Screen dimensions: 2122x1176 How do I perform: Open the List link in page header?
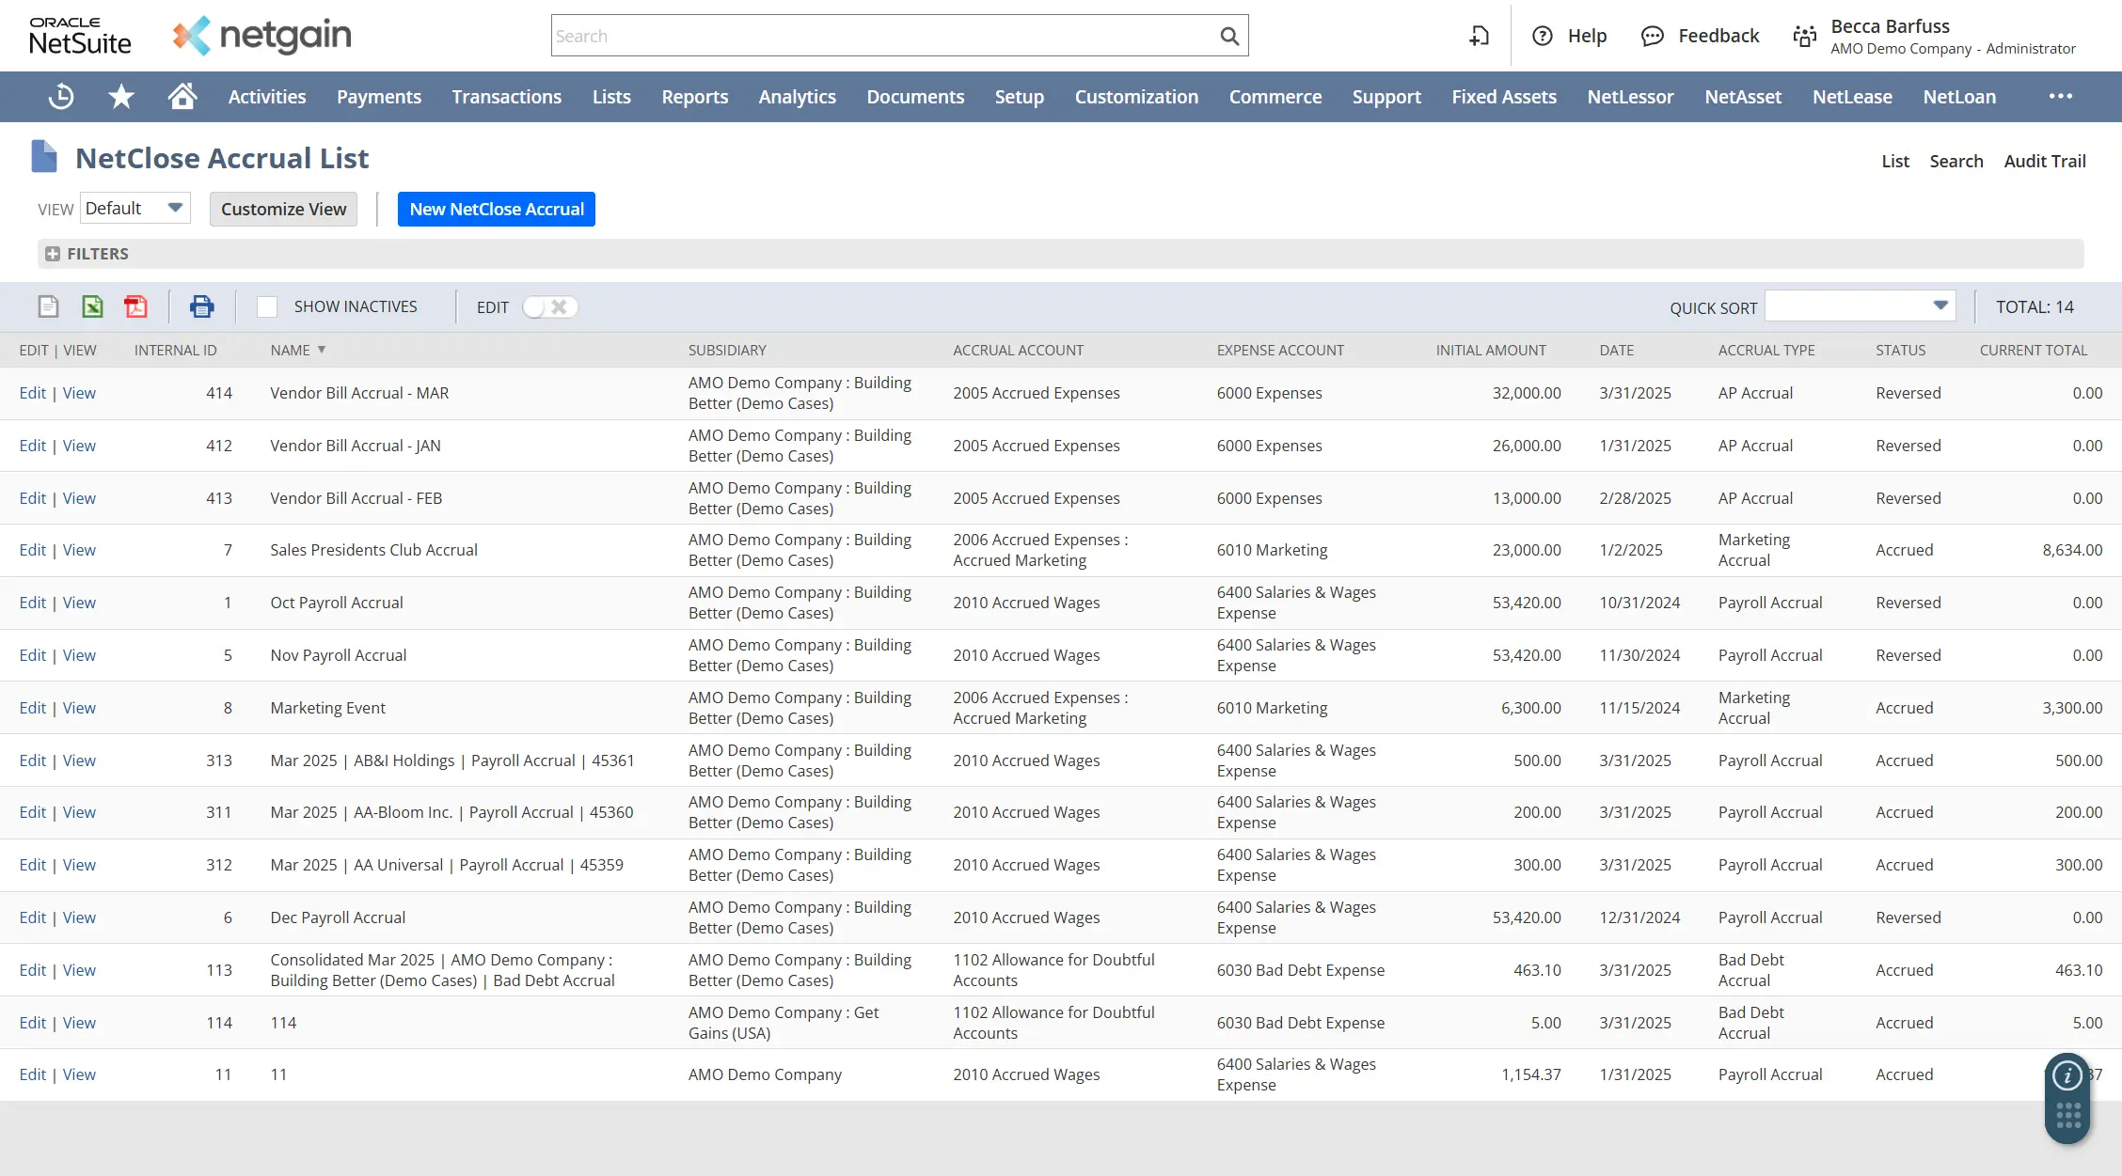click(x=1894, y=161)
